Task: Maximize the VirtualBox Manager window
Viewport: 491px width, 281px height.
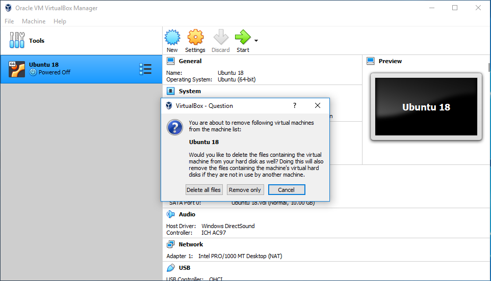Action: click(x=455, y=8)
